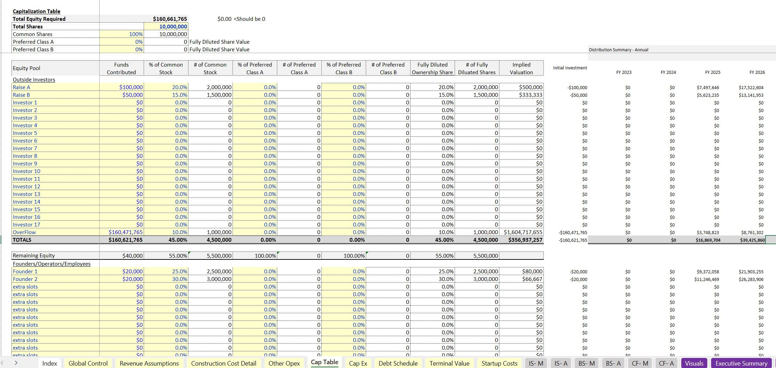Open the Revenue Assumptions sheet
The height and width of the screenshot is (368, 776).
(x=149, y=363)
